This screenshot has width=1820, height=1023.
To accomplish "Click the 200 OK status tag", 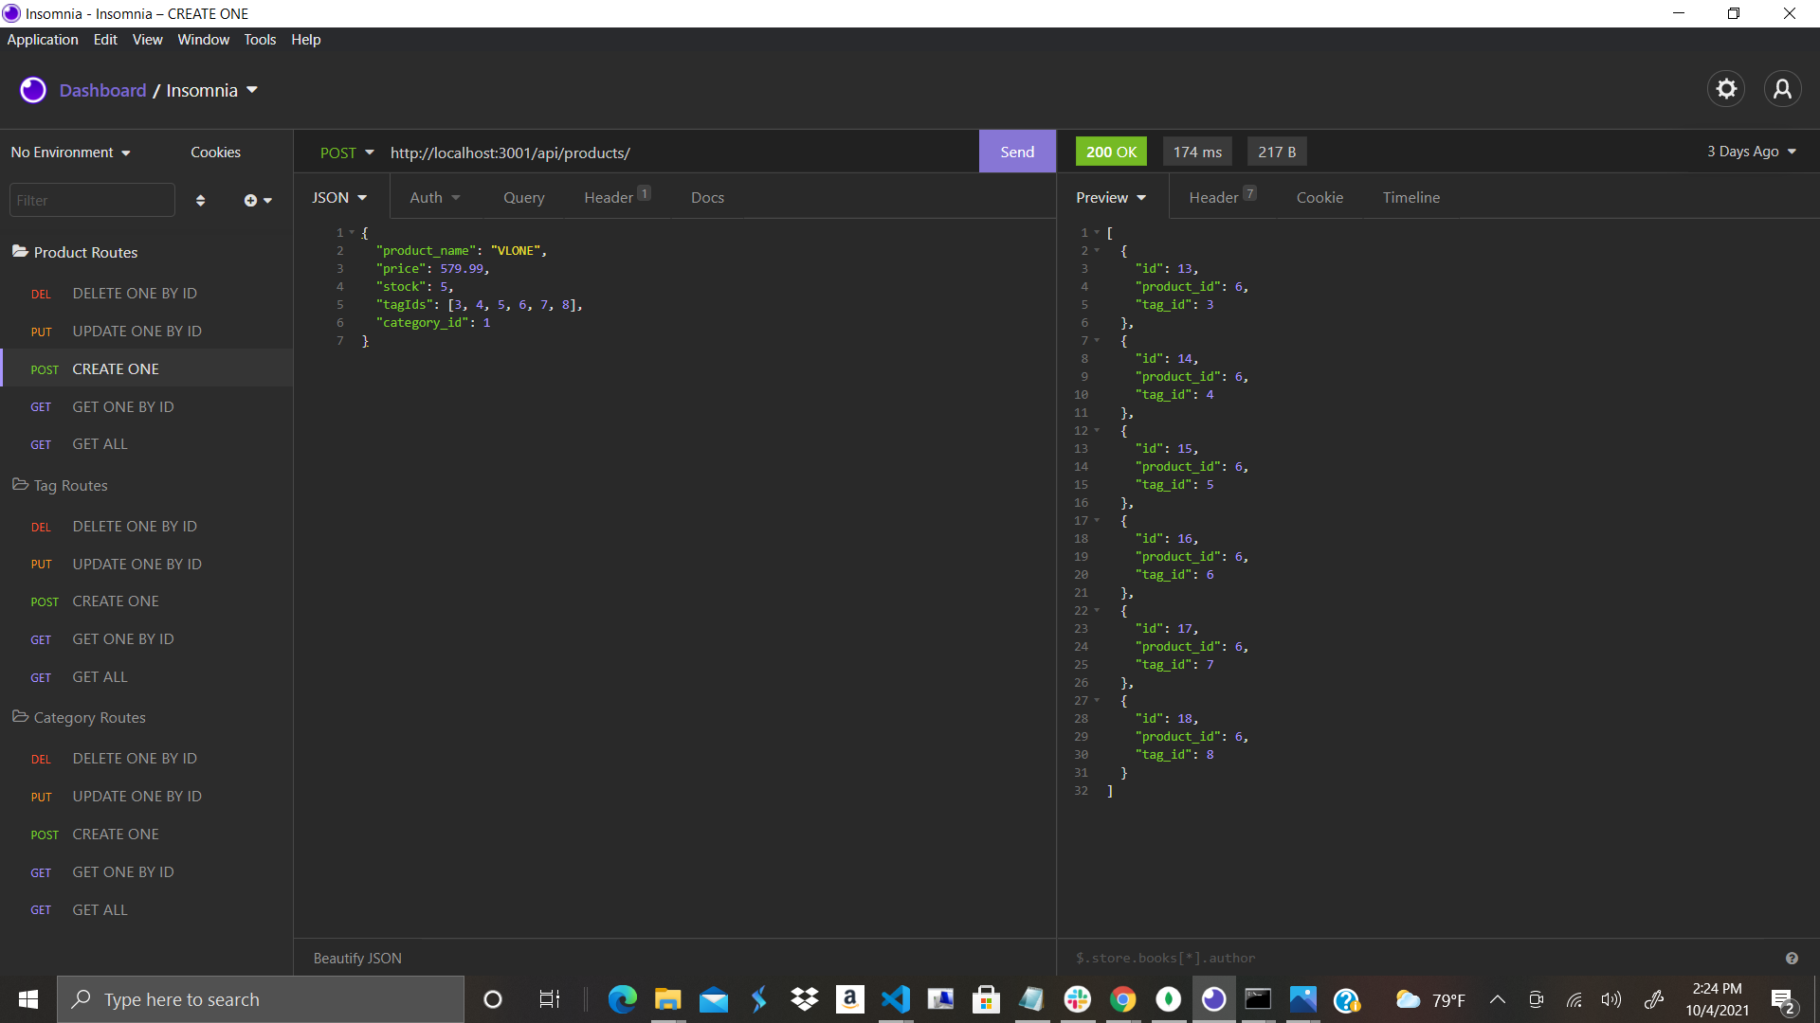I will coord(1111,152).
